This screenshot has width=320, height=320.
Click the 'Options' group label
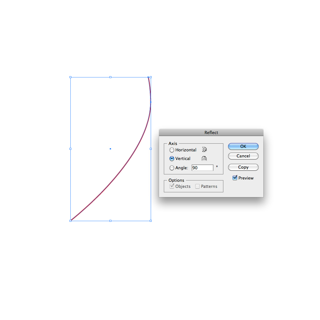click(x=176, y=180)
